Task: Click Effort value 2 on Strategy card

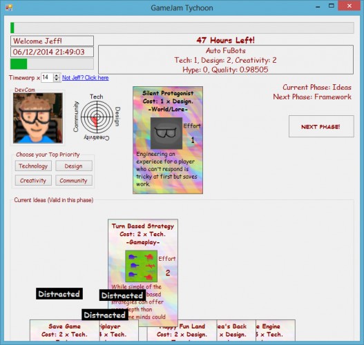Action: click(x=168, y=273)
